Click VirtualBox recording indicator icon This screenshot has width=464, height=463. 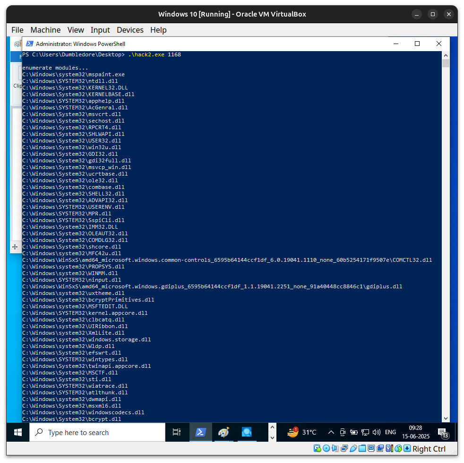tap(380, 448)
